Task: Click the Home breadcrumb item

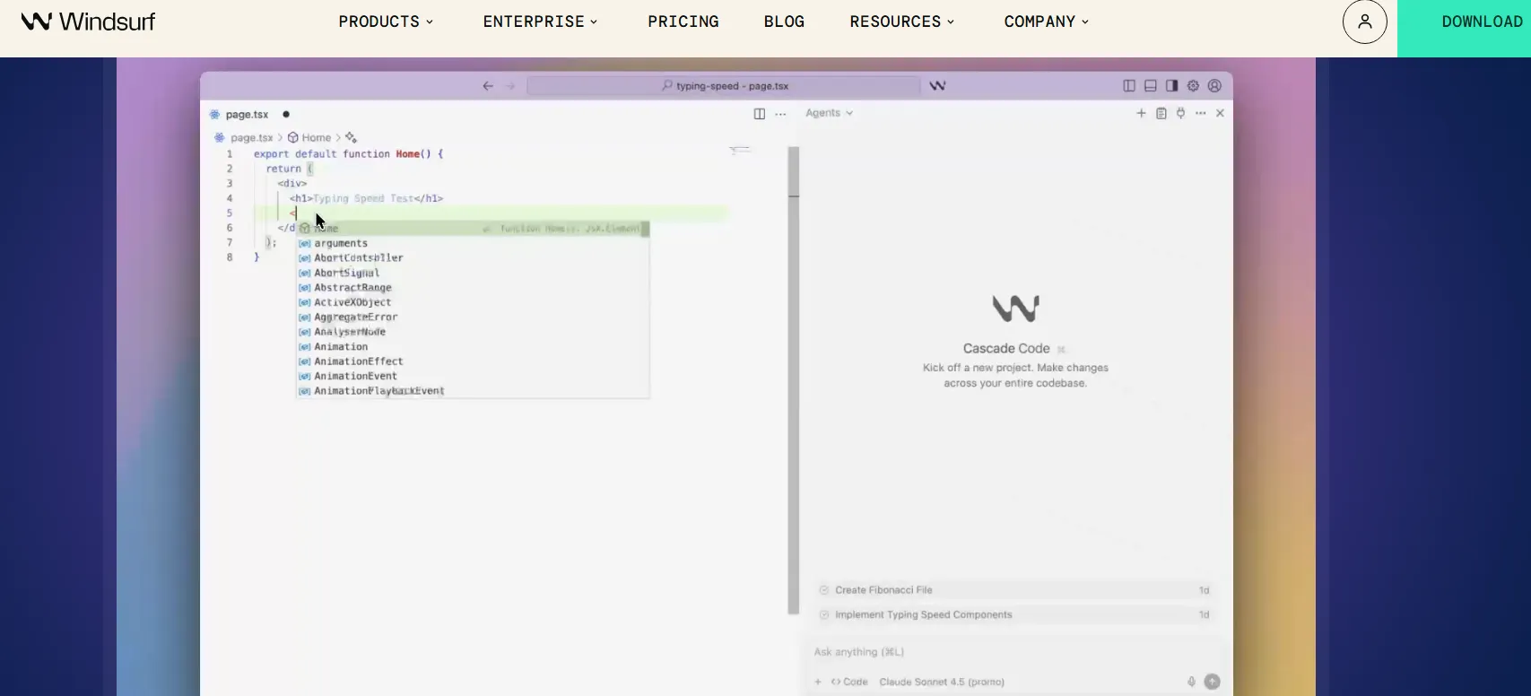Action: (309, 138)
